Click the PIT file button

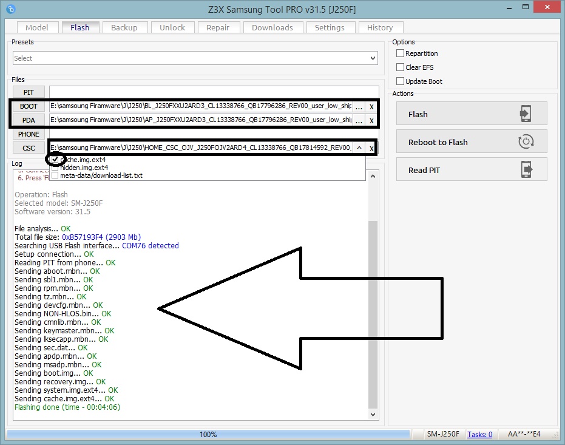tap(29, 92)
